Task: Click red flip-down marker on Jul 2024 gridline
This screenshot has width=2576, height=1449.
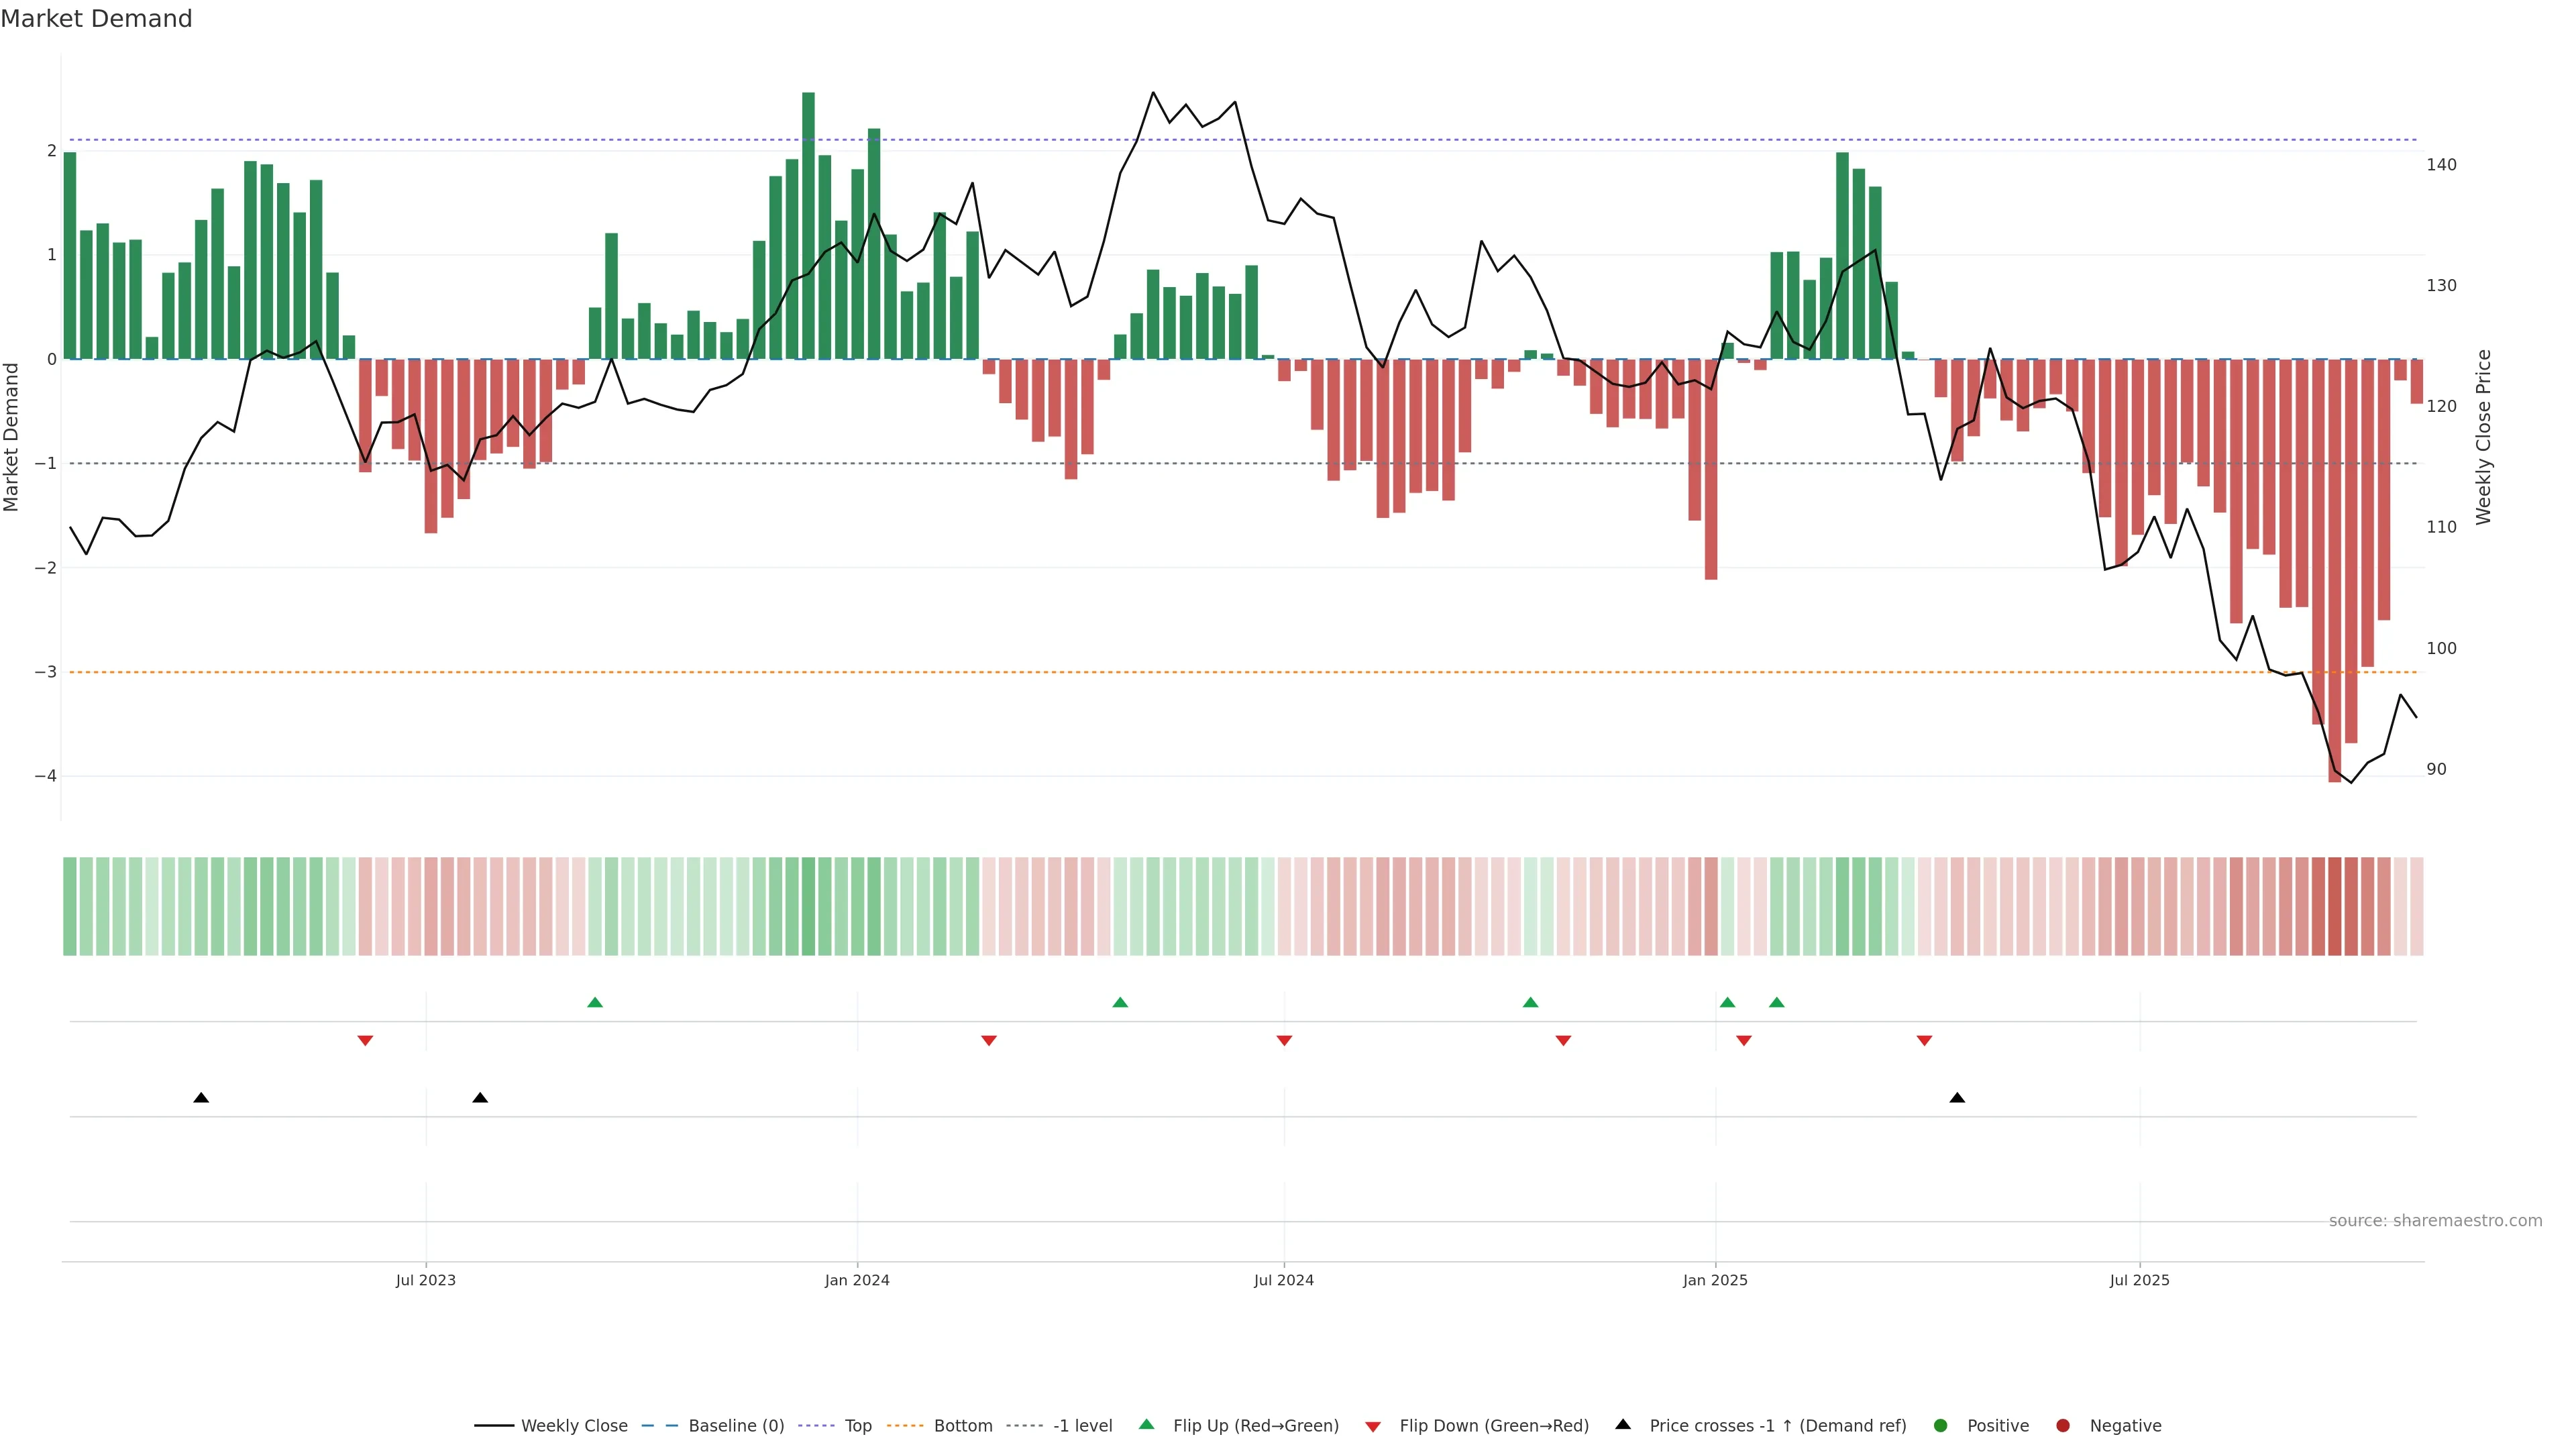Action: (1284, 1041)
